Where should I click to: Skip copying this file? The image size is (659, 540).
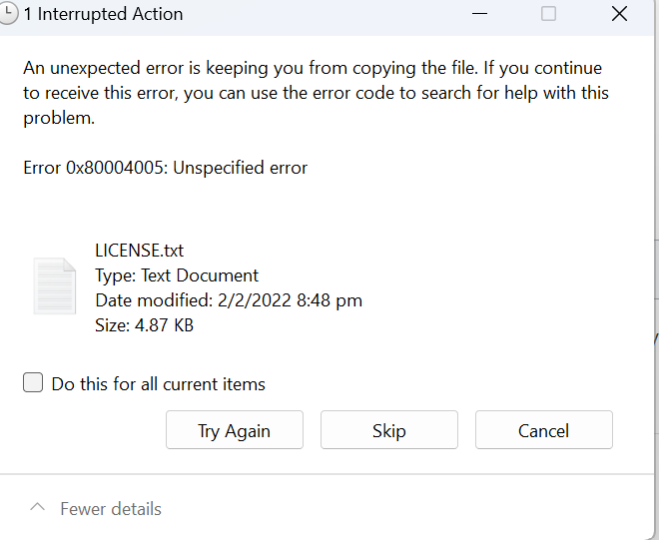click(388, 431)
